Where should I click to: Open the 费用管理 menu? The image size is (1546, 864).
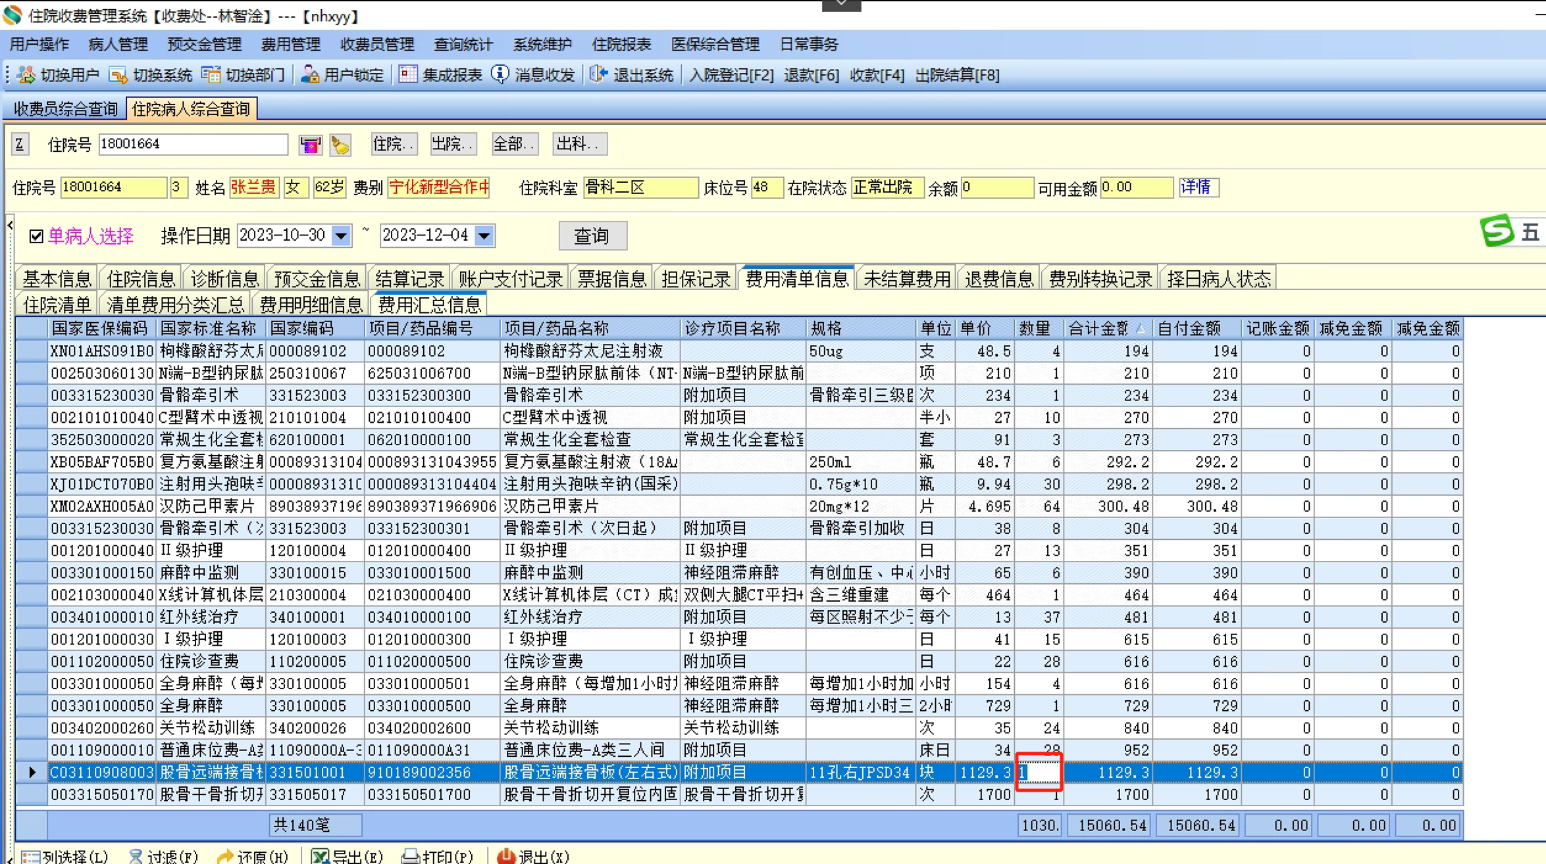[290, 44]
